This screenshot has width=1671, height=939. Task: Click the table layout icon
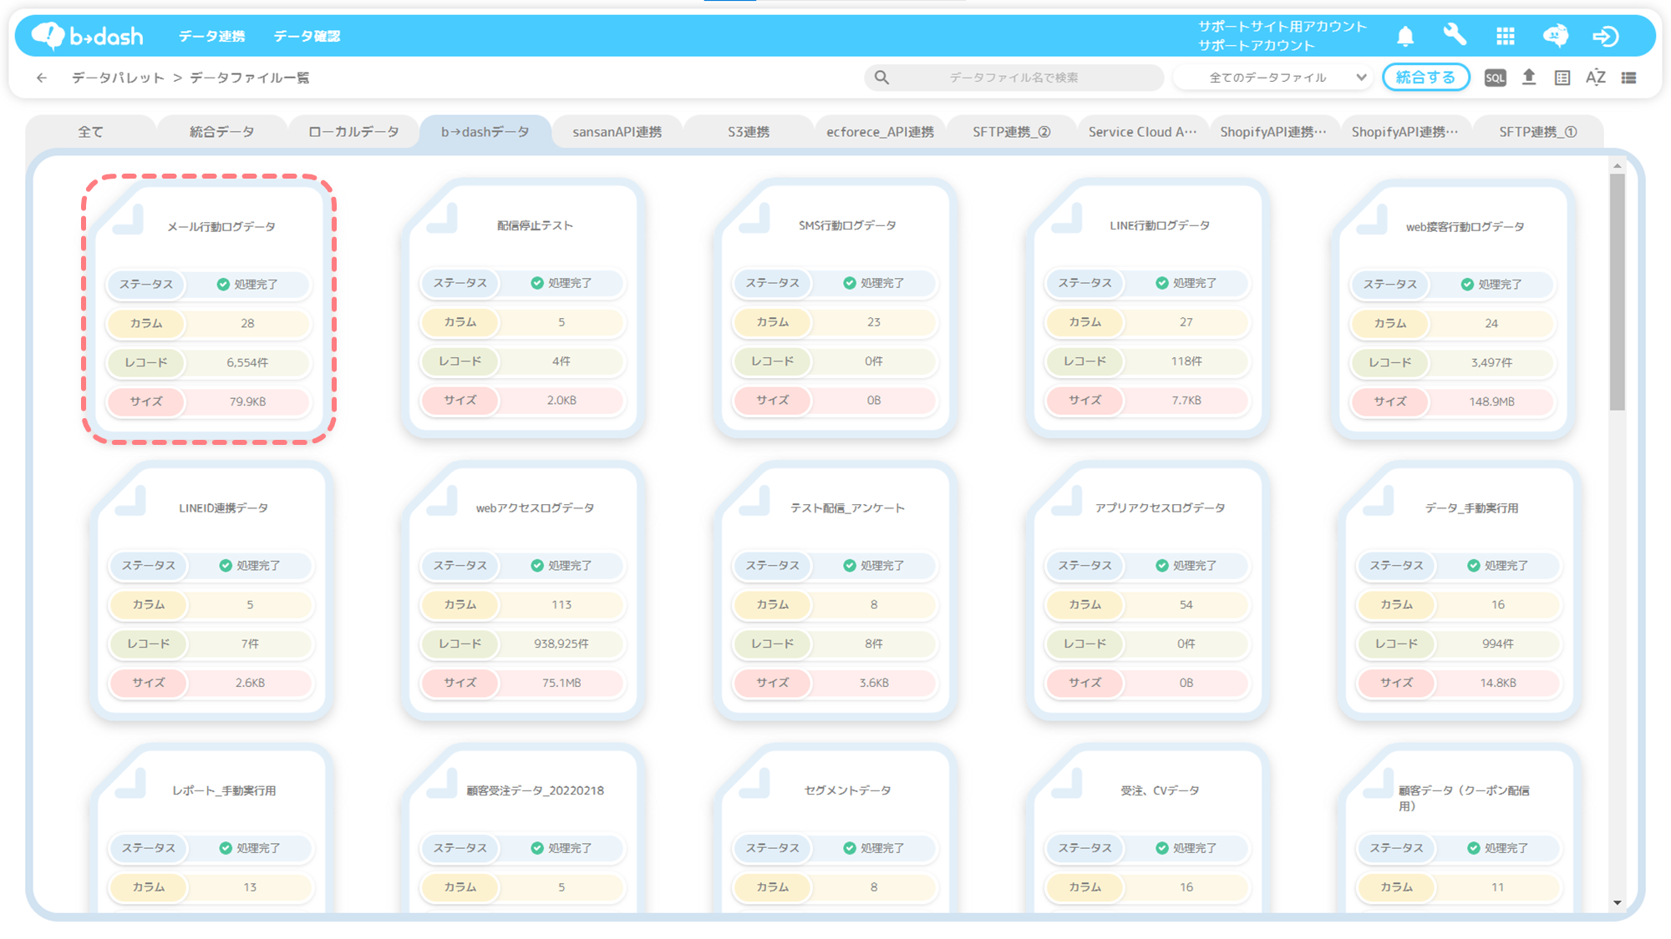coord(1562,78)
